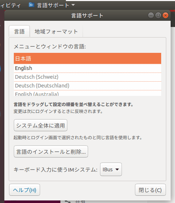This screenshot has height=203, width=175.
Task: Maximize the 言語サポート window
Action: pyautogui.click(x=158, y=15)
